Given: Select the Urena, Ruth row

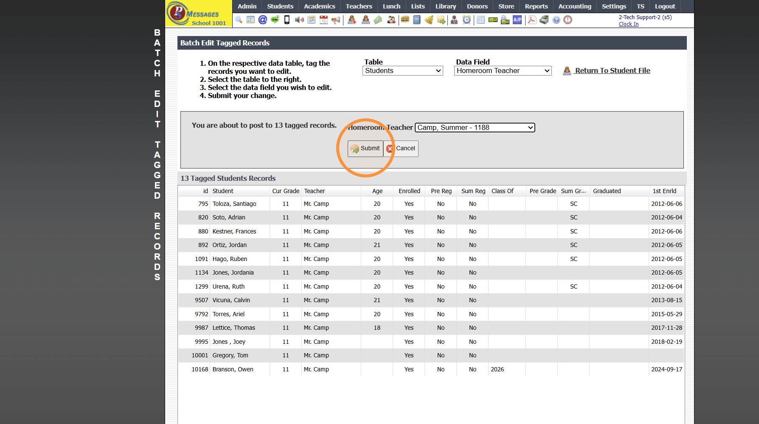Looking at the screenshot, I should 431,286.
